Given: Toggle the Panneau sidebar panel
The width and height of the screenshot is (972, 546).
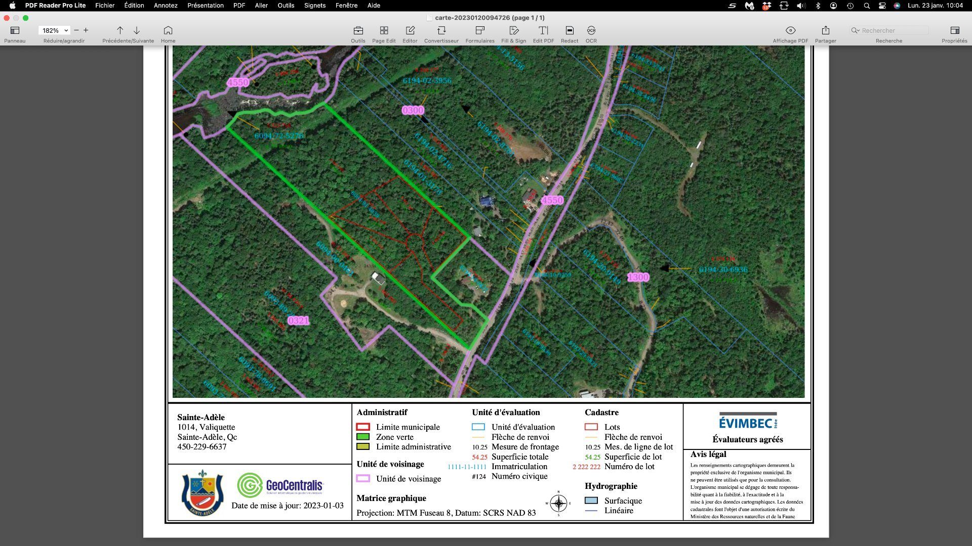Looking at the screenshot, I should pyautogui.click(x=15, y=30).
